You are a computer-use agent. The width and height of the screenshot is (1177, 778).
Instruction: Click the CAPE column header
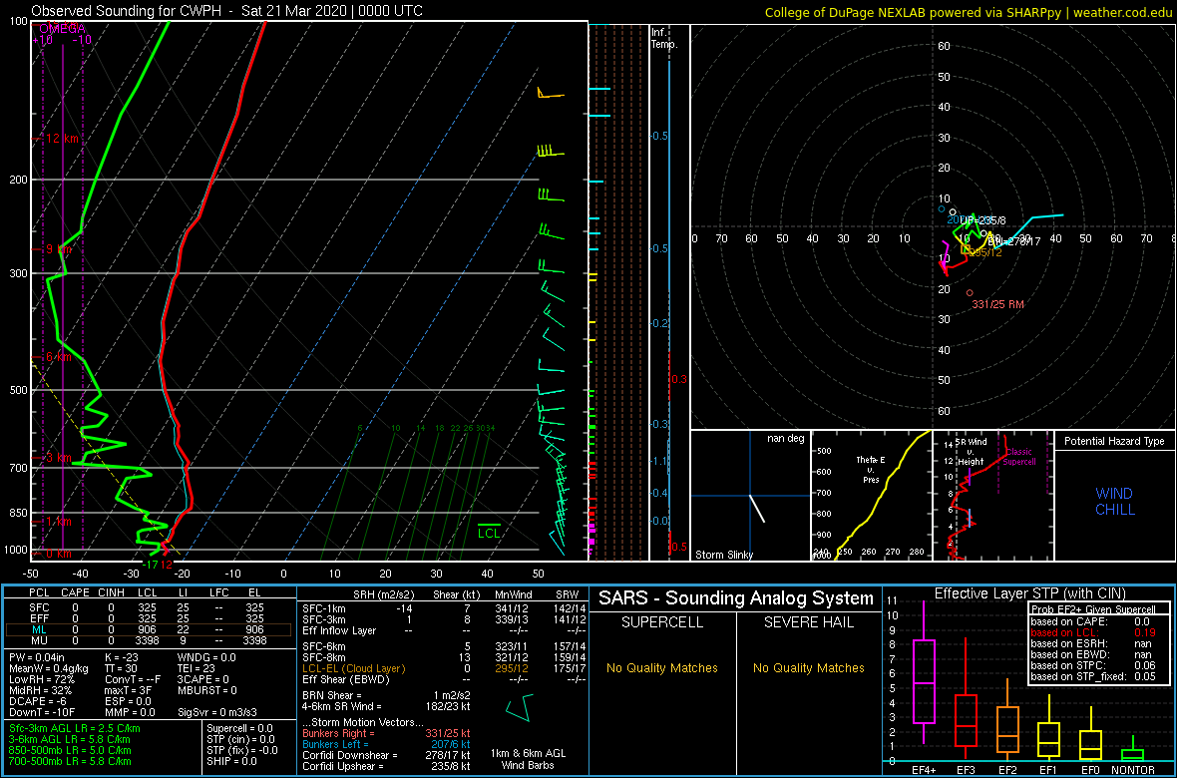75,593
